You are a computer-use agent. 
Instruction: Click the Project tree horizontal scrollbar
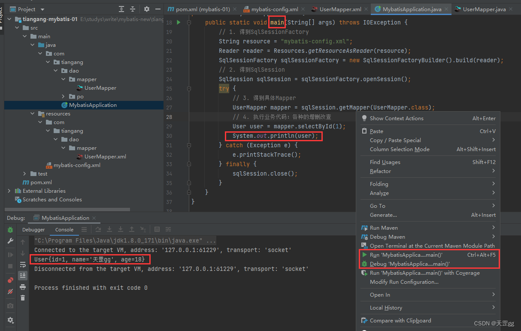[67, 210]
